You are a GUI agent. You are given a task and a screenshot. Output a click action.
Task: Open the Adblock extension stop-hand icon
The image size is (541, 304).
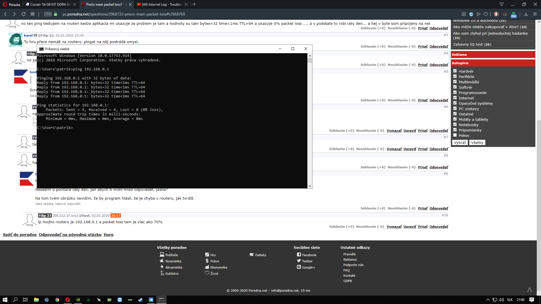pyautogui.click(x=496, y=14)
